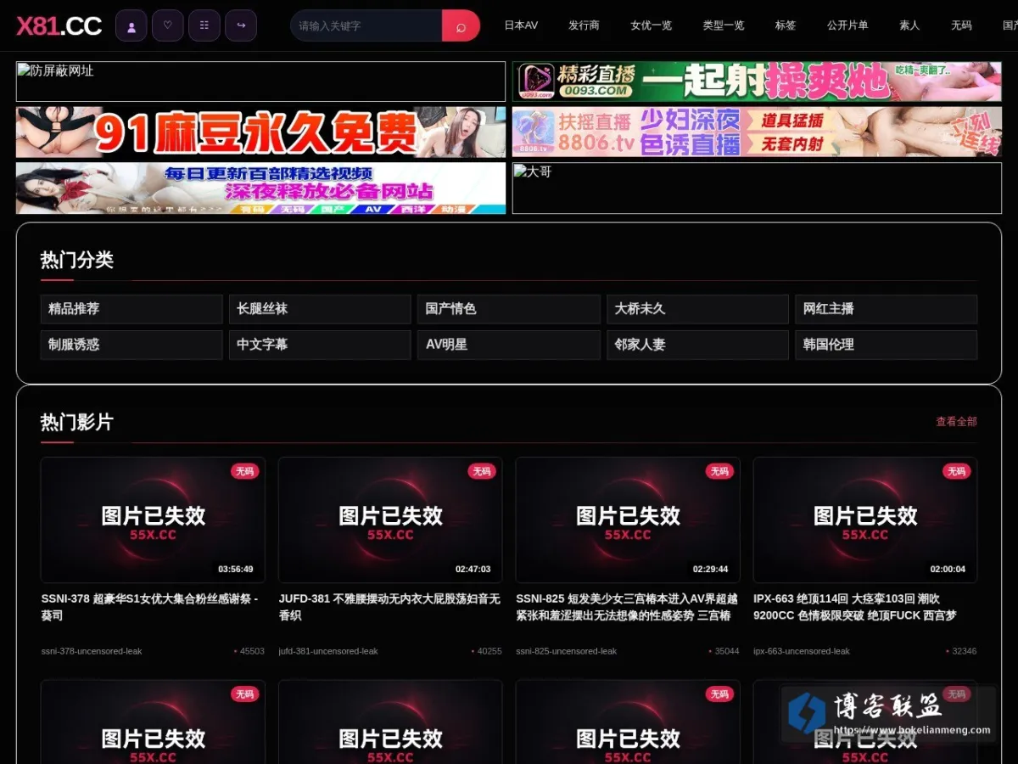Select the 制服诱惑 category
1018x764 pixels.
[131, 345]
